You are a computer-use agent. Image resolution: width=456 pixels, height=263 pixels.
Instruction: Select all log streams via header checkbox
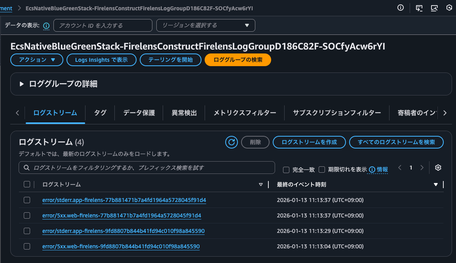click(27, 184)
